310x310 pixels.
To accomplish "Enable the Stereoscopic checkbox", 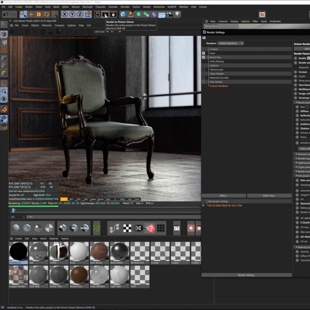I will point(204,69).
